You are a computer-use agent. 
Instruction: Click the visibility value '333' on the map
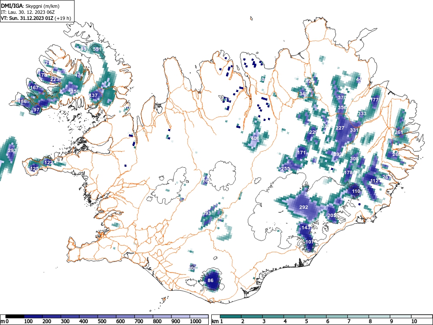click(362, 114)
